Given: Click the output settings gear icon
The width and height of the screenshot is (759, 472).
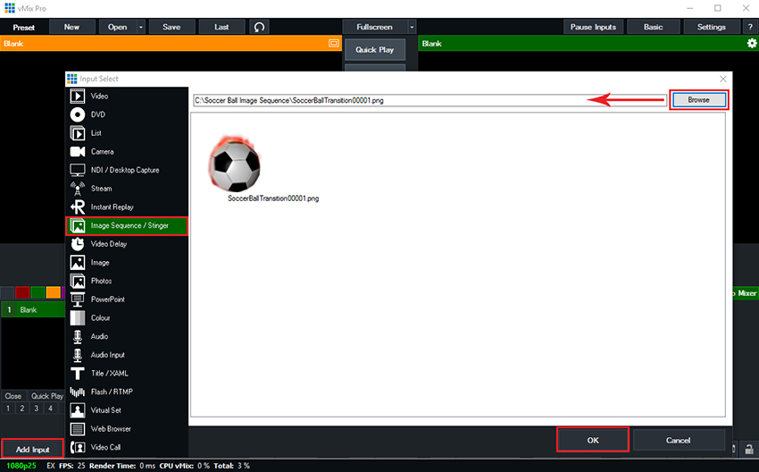Looking at the screenshot, I should click(x=751, y=43).
